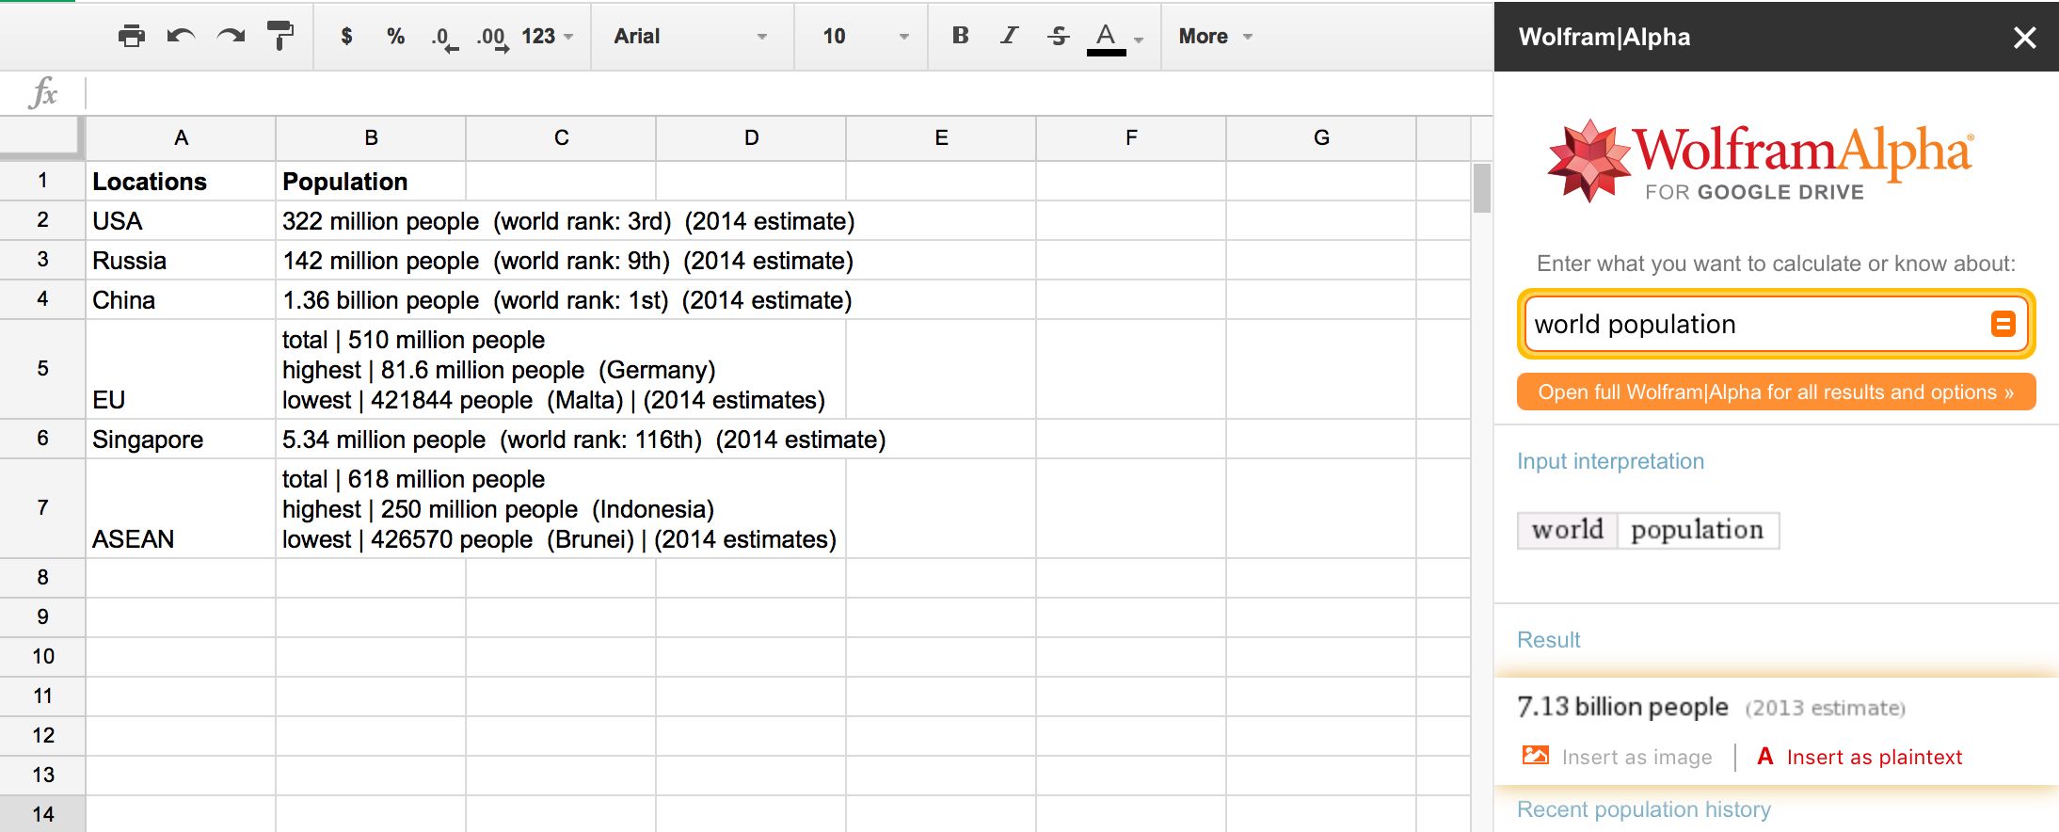Open the text color picker
This screenshot has height=832, width=2059.
point(1107,37)
